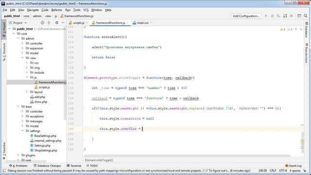Expand the layout folder
The image size is (311, 175).
(x=27, y=92)
